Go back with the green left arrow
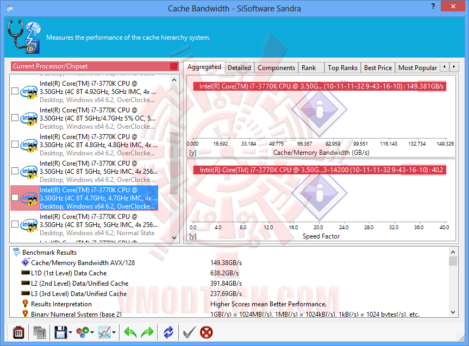This screenshot has height=346, width=469. tap(130, 332)
